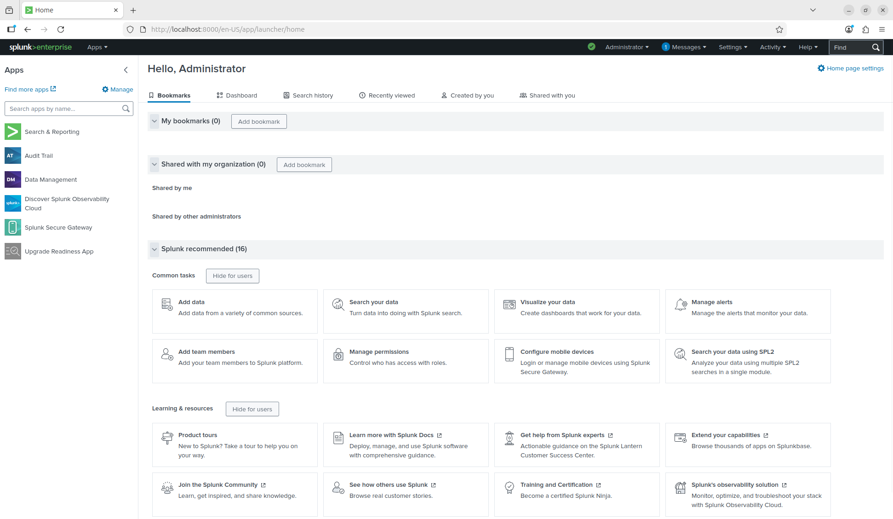Click the See how others use Splunk icon

pyautogui.click(x=338, y=487)
